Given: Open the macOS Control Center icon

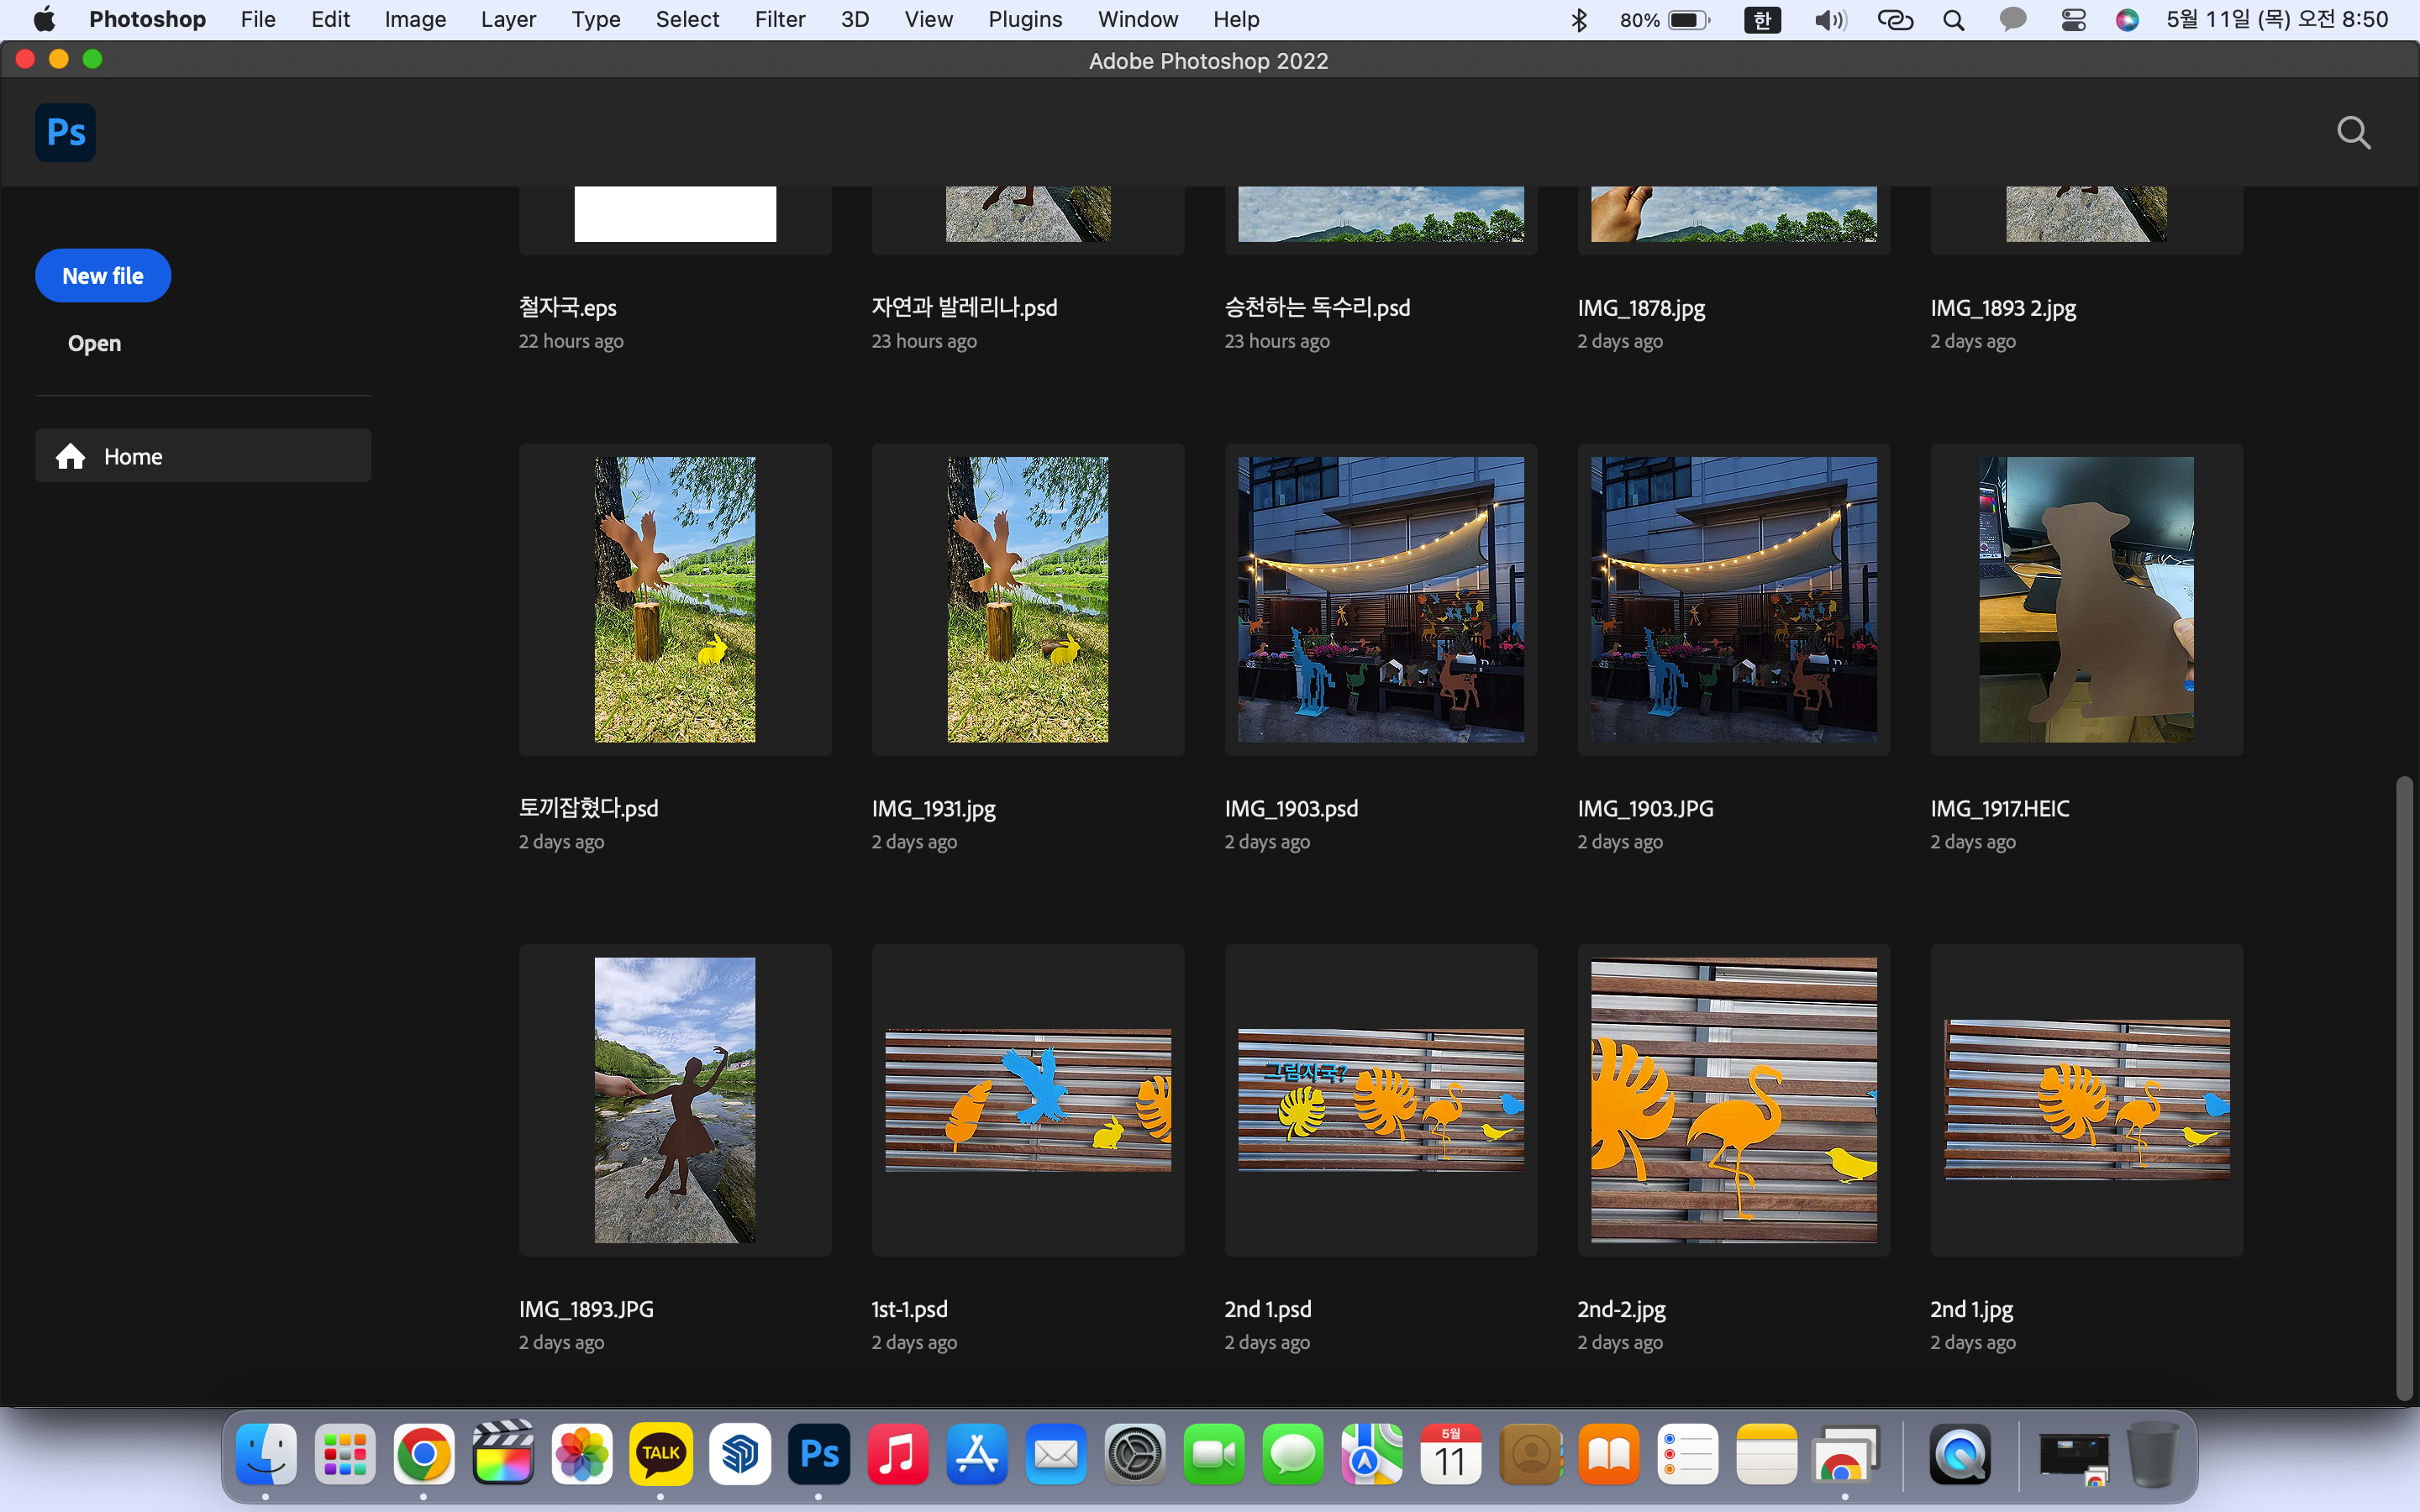Looking at the screenshot, I should tap(2073, 20).
